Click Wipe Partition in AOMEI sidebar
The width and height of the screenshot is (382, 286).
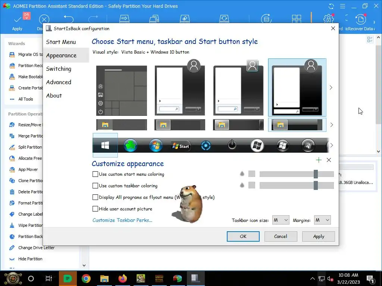coord(26,225)
